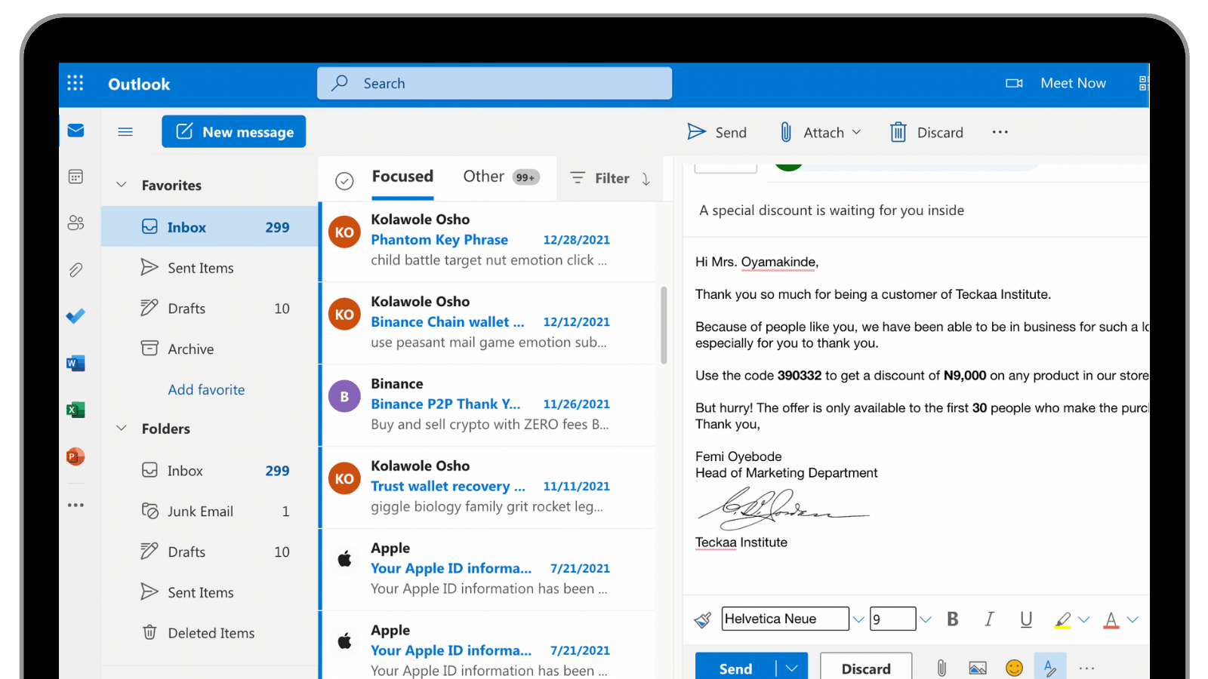Viewport: 1208px width, 679px height.
Task: Select all messages circle checkbox
Action: 344,180
